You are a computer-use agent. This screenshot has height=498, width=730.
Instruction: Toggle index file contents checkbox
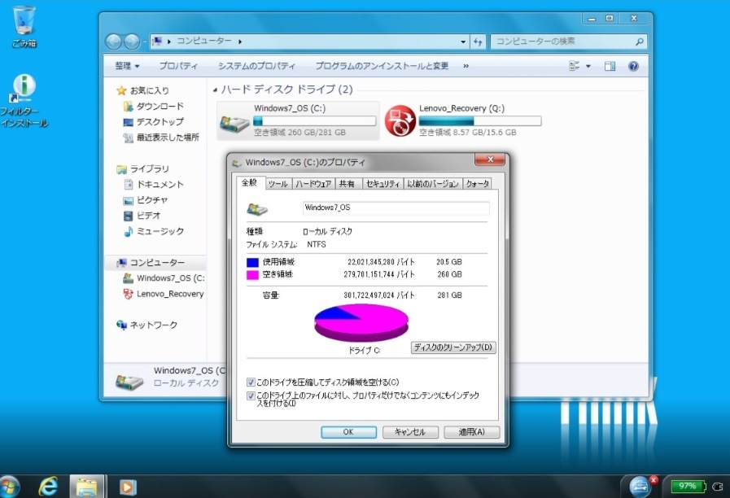click(x=251, y=395)
